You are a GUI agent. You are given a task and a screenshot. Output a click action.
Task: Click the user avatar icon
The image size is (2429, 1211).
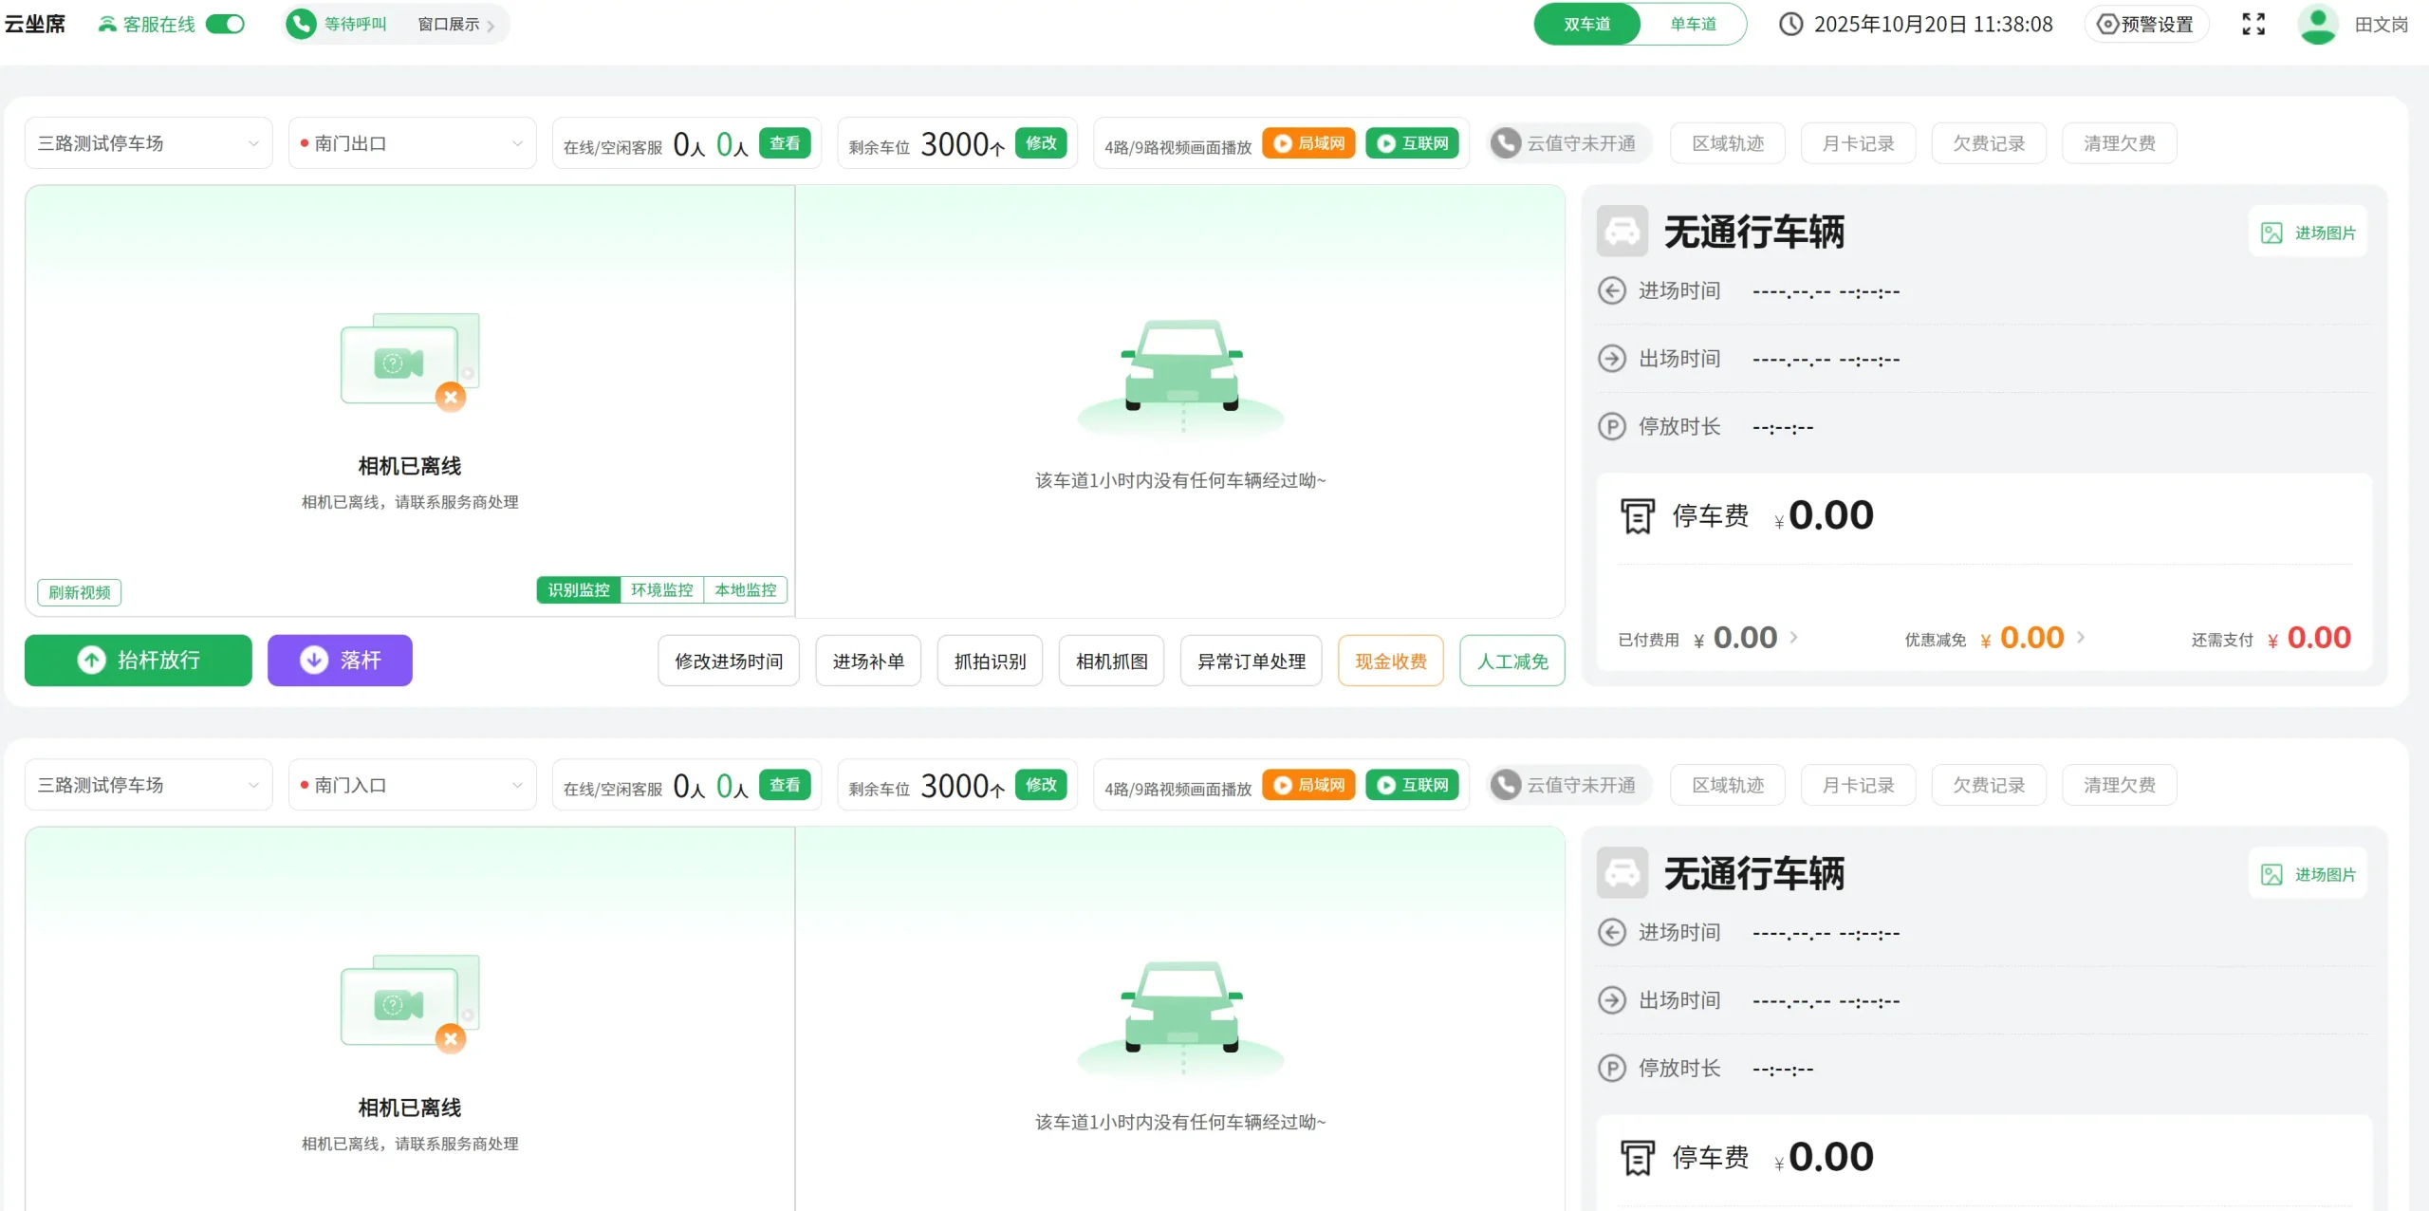click(x=2316, y=24)
